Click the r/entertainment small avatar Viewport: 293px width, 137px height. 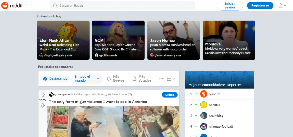152,55
